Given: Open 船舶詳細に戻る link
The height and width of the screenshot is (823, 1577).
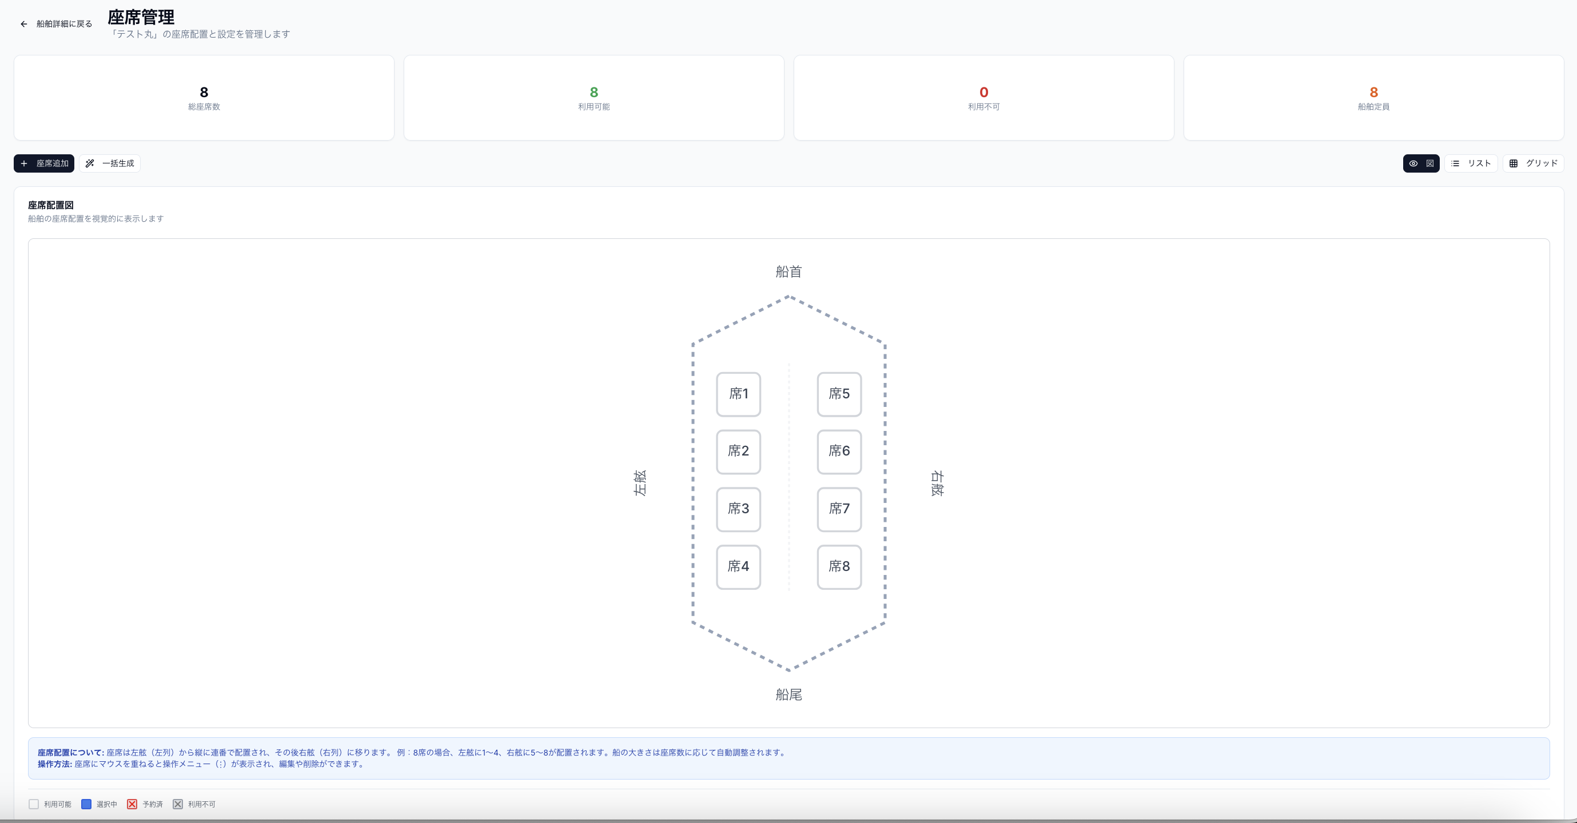Looking at the screenshot, I should (63, 24).
